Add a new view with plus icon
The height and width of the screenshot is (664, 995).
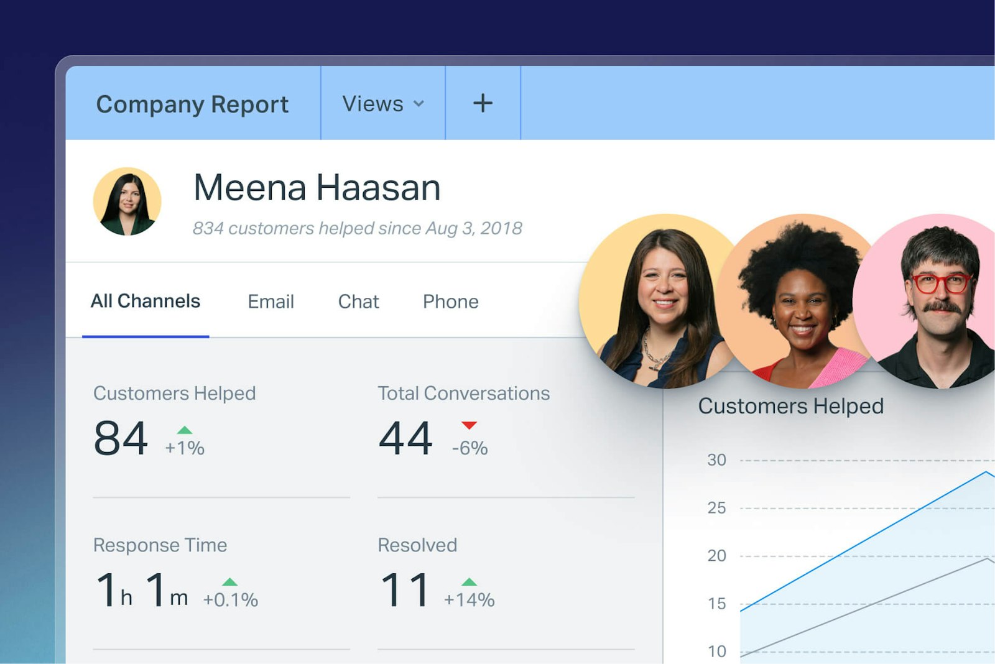tap(483, 103)
